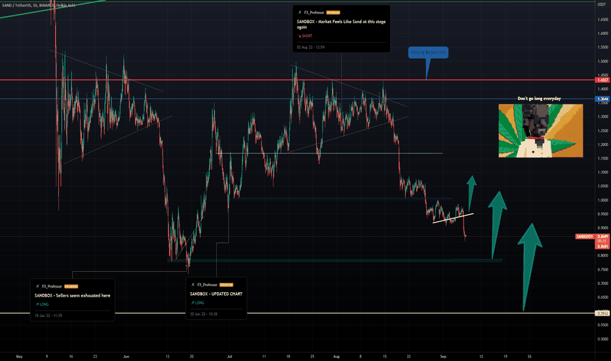Click 'May' on the date axis

[19, 356]
